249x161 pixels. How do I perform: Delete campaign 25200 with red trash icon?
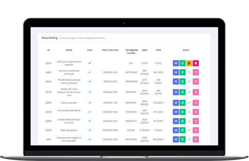pyautogui.click(x=196, y=63)
